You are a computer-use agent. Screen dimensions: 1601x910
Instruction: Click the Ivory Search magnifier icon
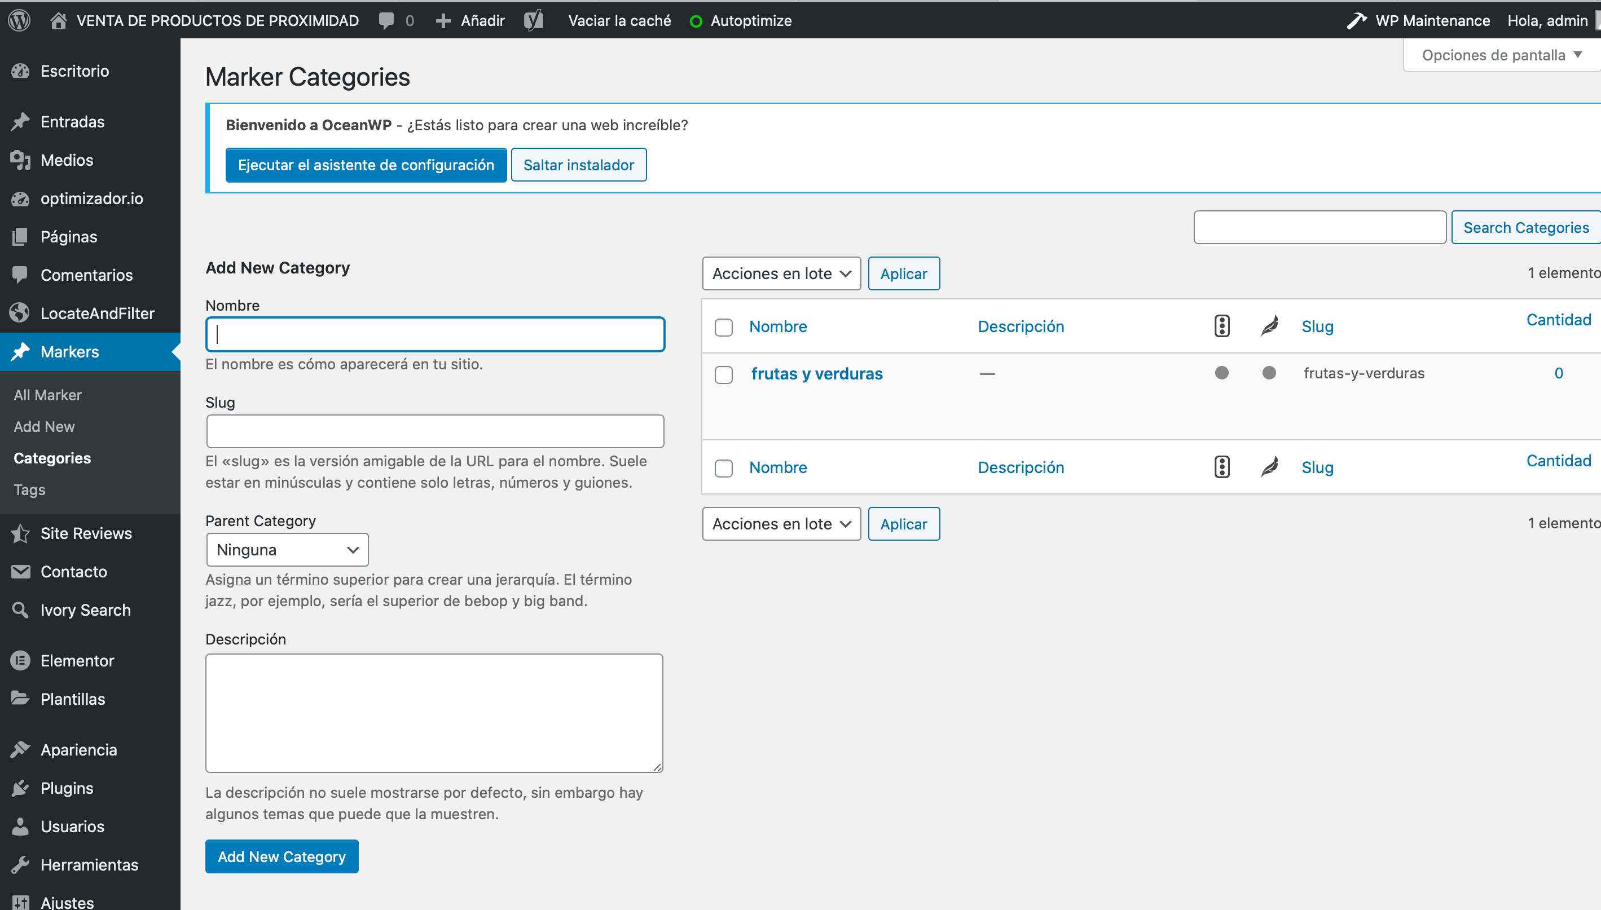pos(21,610)
